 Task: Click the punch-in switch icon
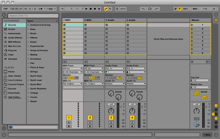pos(143,9)
